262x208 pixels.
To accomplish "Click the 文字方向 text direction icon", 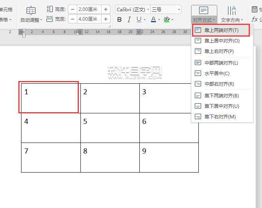I will pos(232,11).
